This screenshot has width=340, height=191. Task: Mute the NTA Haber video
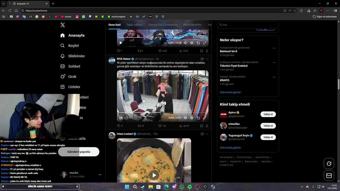coord(185,118)
